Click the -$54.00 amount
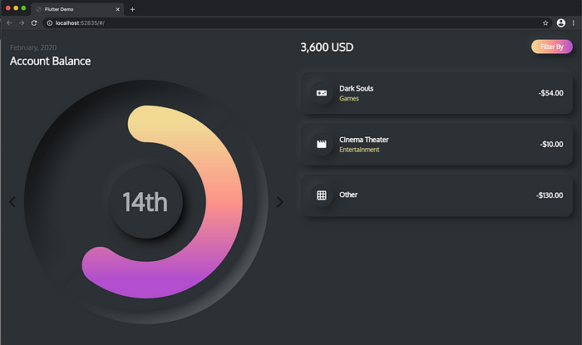582x345 pixels. (550, 93)
